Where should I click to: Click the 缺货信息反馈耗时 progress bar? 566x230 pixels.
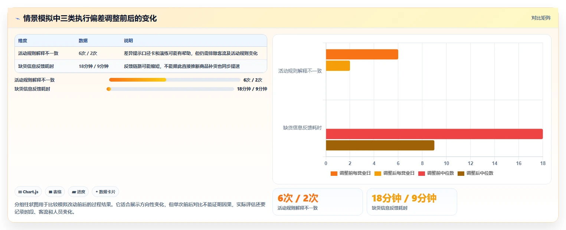(x=170, y=89)
